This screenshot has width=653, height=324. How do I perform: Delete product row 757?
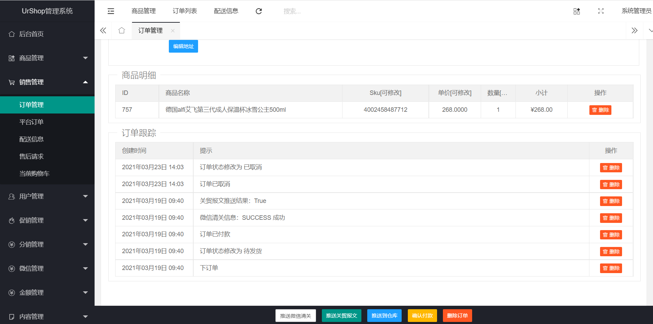[600, 110]
